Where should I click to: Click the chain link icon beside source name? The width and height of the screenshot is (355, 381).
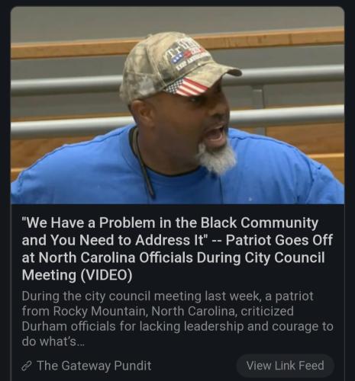click(x=26, y=367)
